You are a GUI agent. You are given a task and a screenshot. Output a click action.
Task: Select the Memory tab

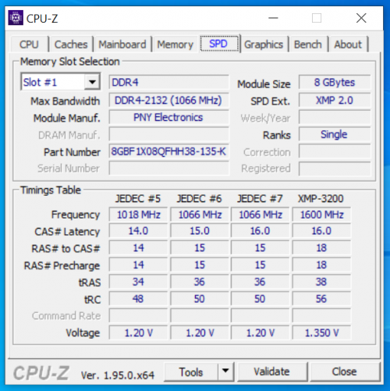click(x=175, y=44)
